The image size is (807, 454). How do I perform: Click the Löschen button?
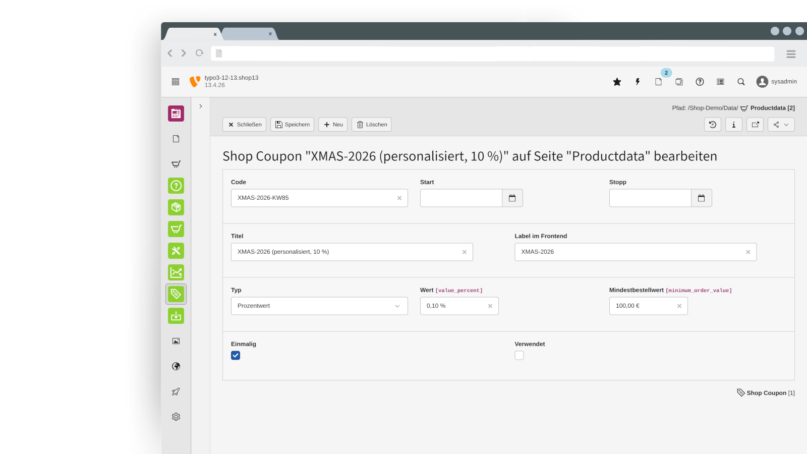point(371,125)
